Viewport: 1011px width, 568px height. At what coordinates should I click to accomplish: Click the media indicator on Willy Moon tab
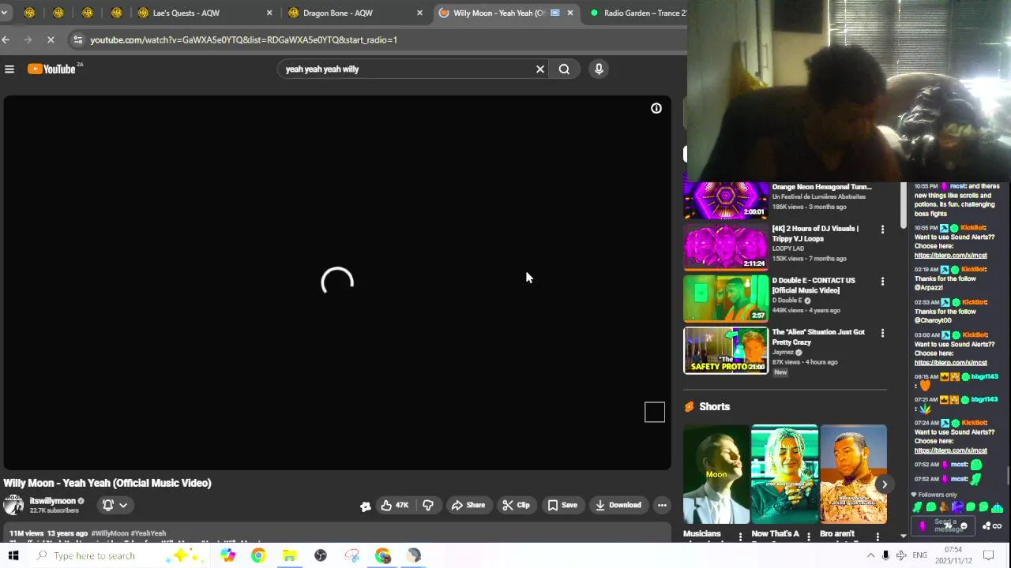pyautogui.click(x=554, y=13)
